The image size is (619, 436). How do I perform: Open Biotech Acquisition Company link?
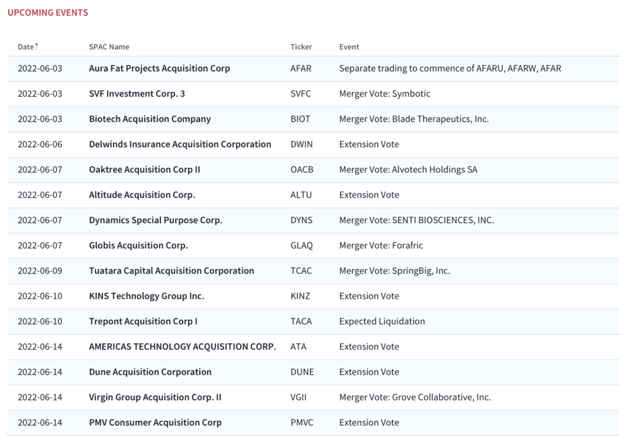coord(150,119)
